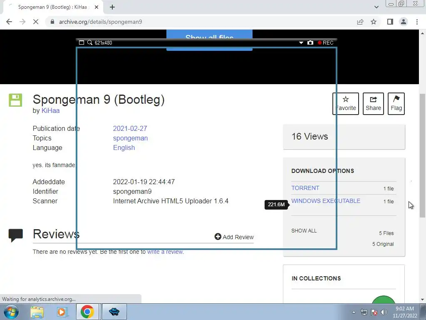Flag this item
Image resolution: width=426 pixels, height=320 pixels.
(x=396, y=103)
